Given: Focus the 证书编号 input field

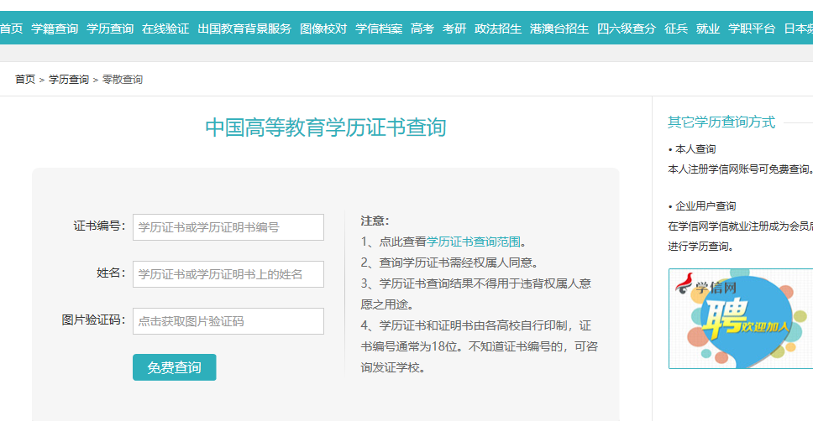Looking at the screenshot, I should [x=228, y=227].
